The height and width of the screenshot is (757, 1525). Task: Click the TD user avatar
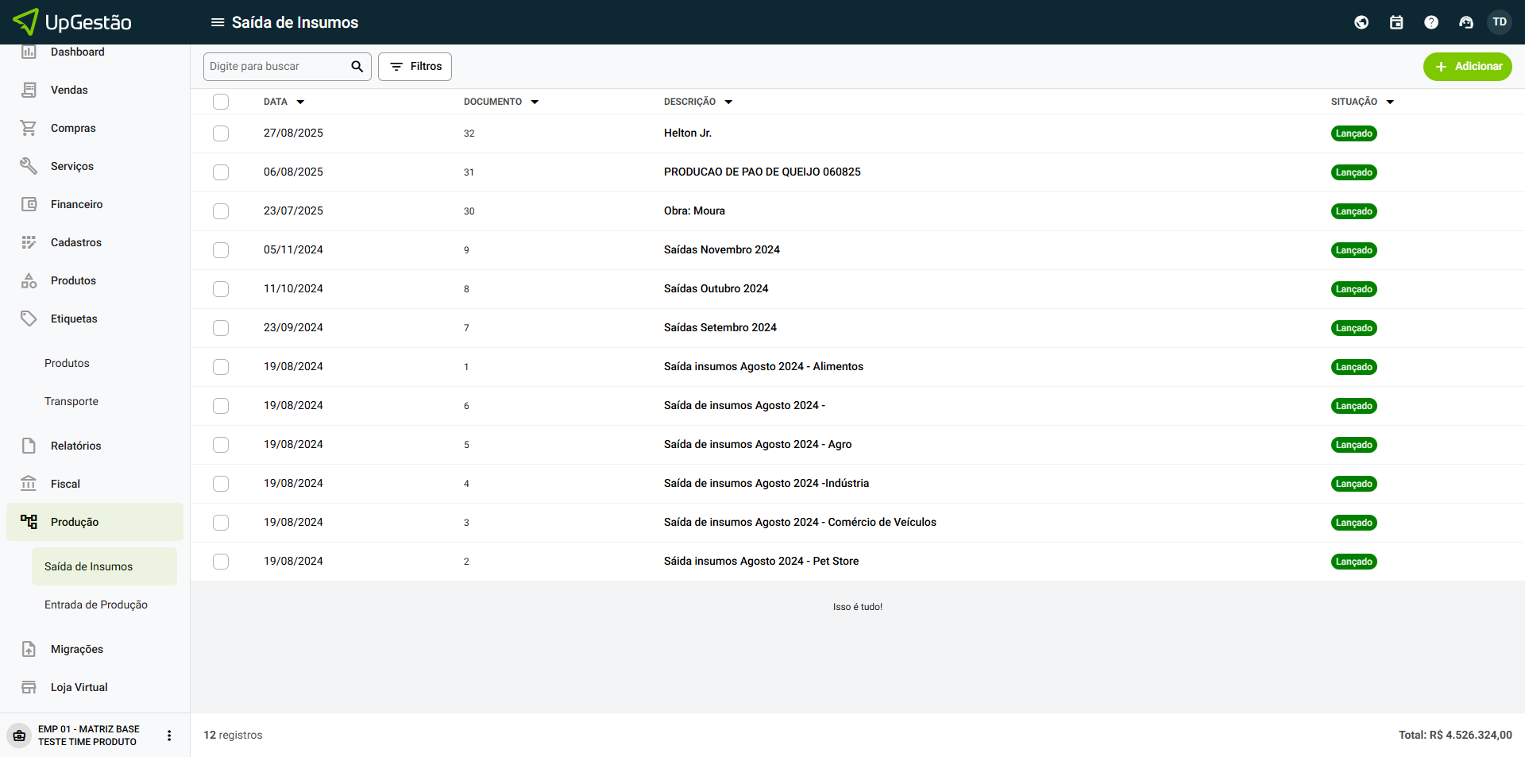[1499, 22]
